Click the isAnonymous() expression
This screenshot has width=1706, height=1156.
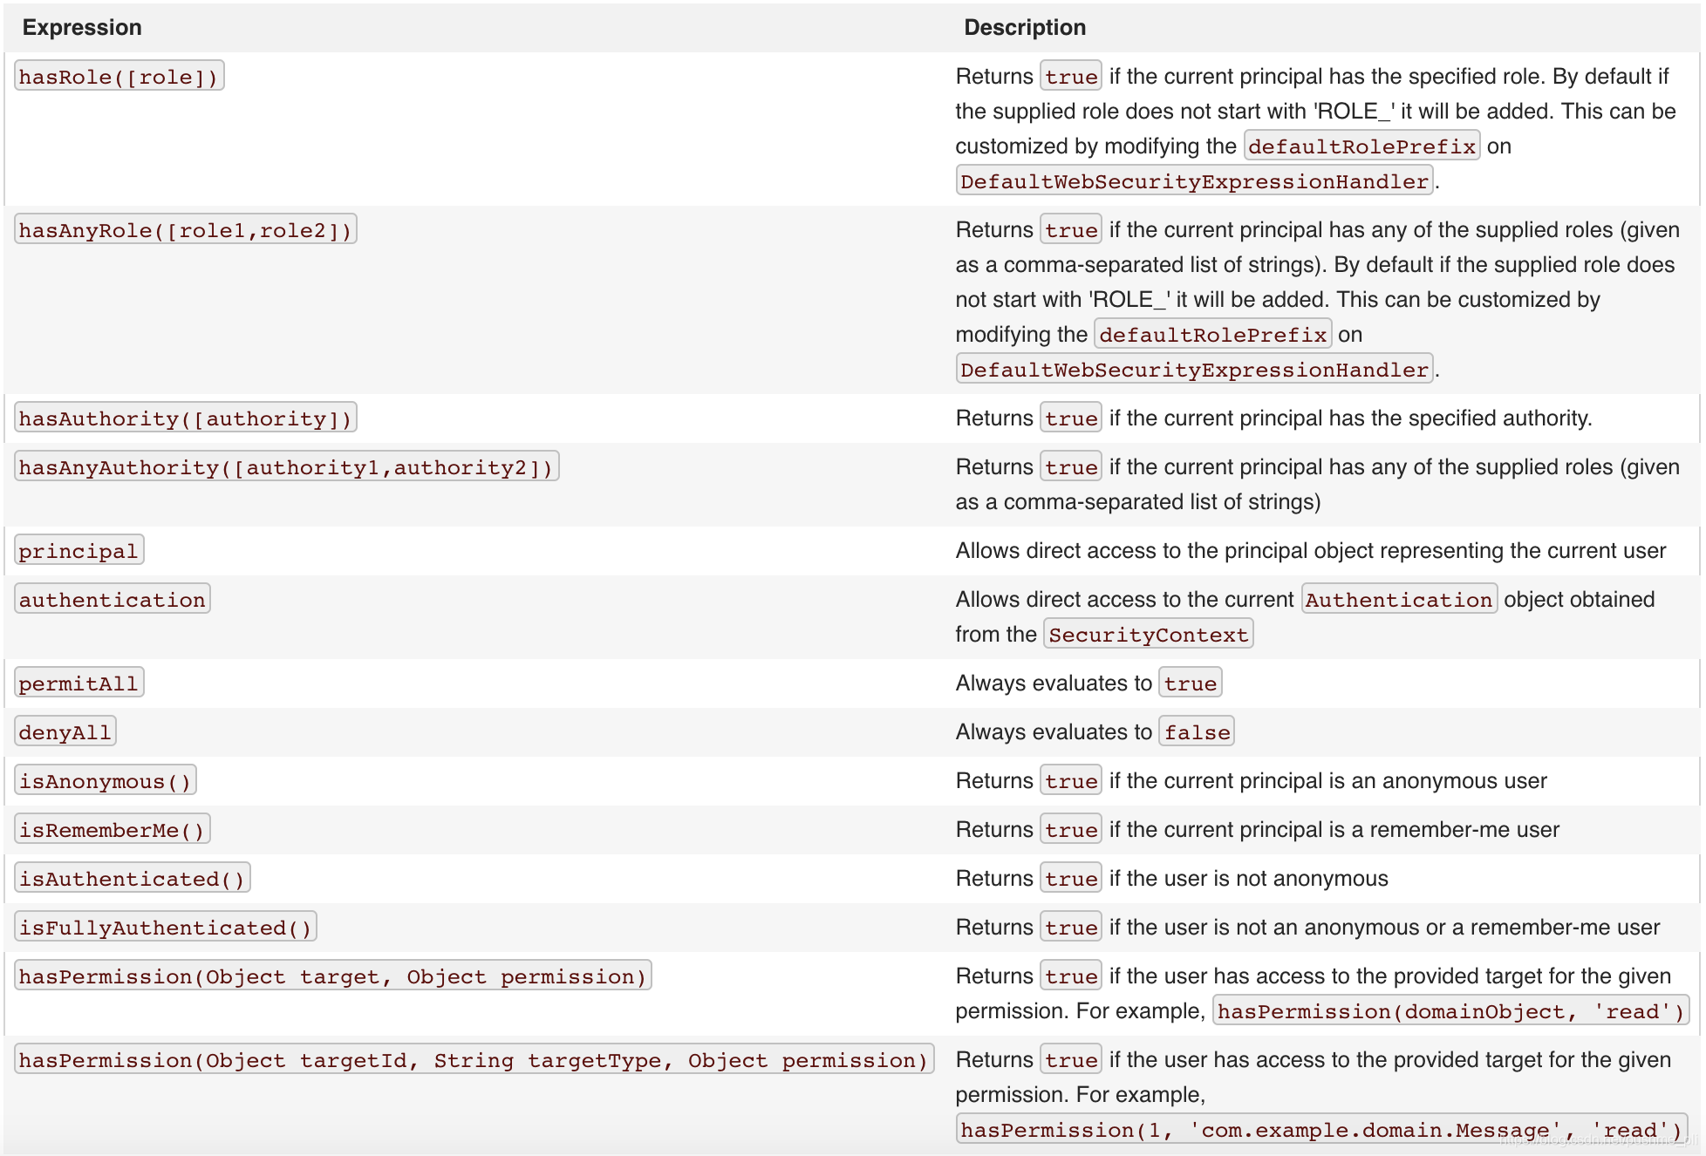(x=106, y=781)
